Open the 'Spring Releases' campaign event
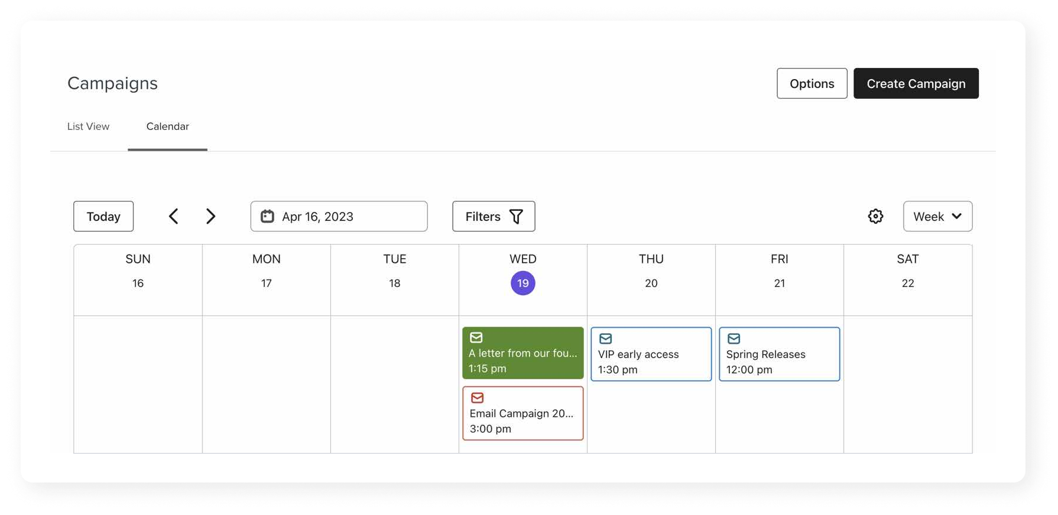The width and height of the screenshot is (1058, 515). click(x=779, y=354)
